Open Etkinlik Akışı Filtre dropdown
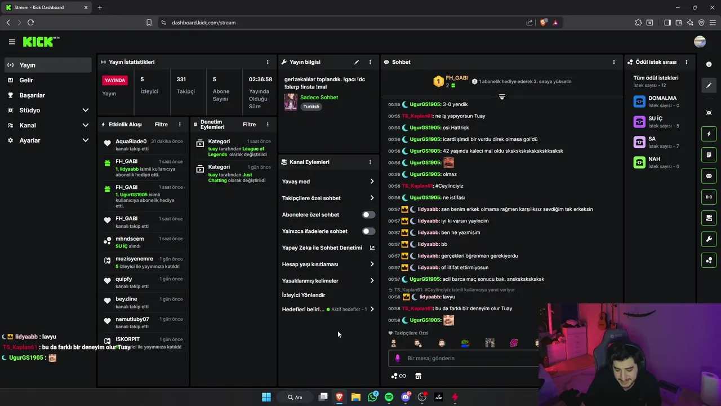This screenshot has width=721, height=406. [161, 125]
